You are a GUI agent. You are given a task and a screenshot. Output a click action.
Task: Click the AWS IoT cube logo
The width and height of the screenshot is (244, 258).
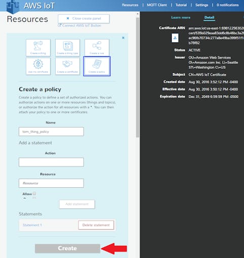pyautogui.click(x=13, y=7)
